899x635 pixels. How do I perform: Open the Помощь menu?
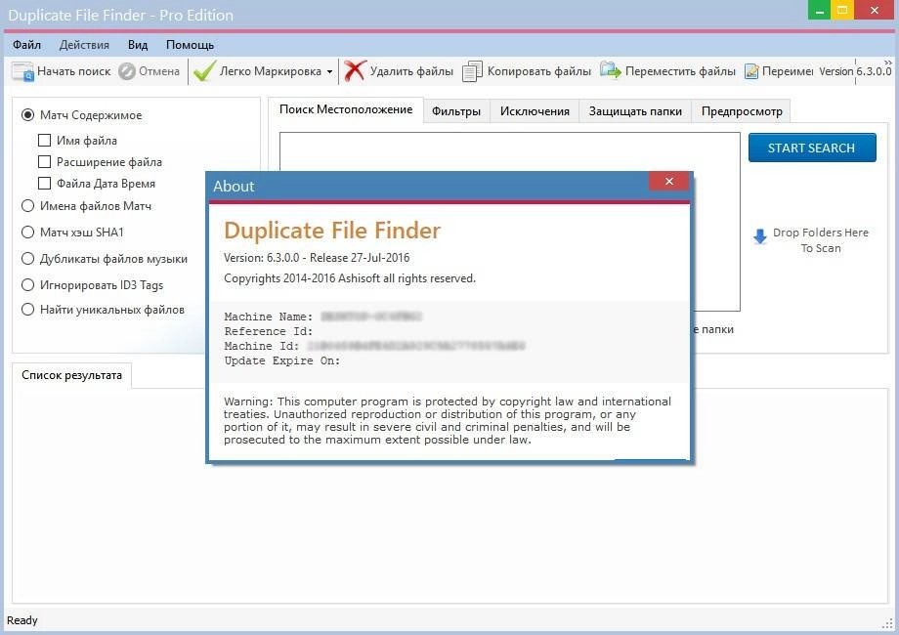[x=190, y=45]
